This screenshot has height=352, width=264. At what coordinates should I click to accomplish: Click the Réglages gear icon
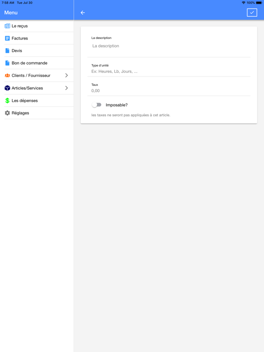(x=7, y=113)
